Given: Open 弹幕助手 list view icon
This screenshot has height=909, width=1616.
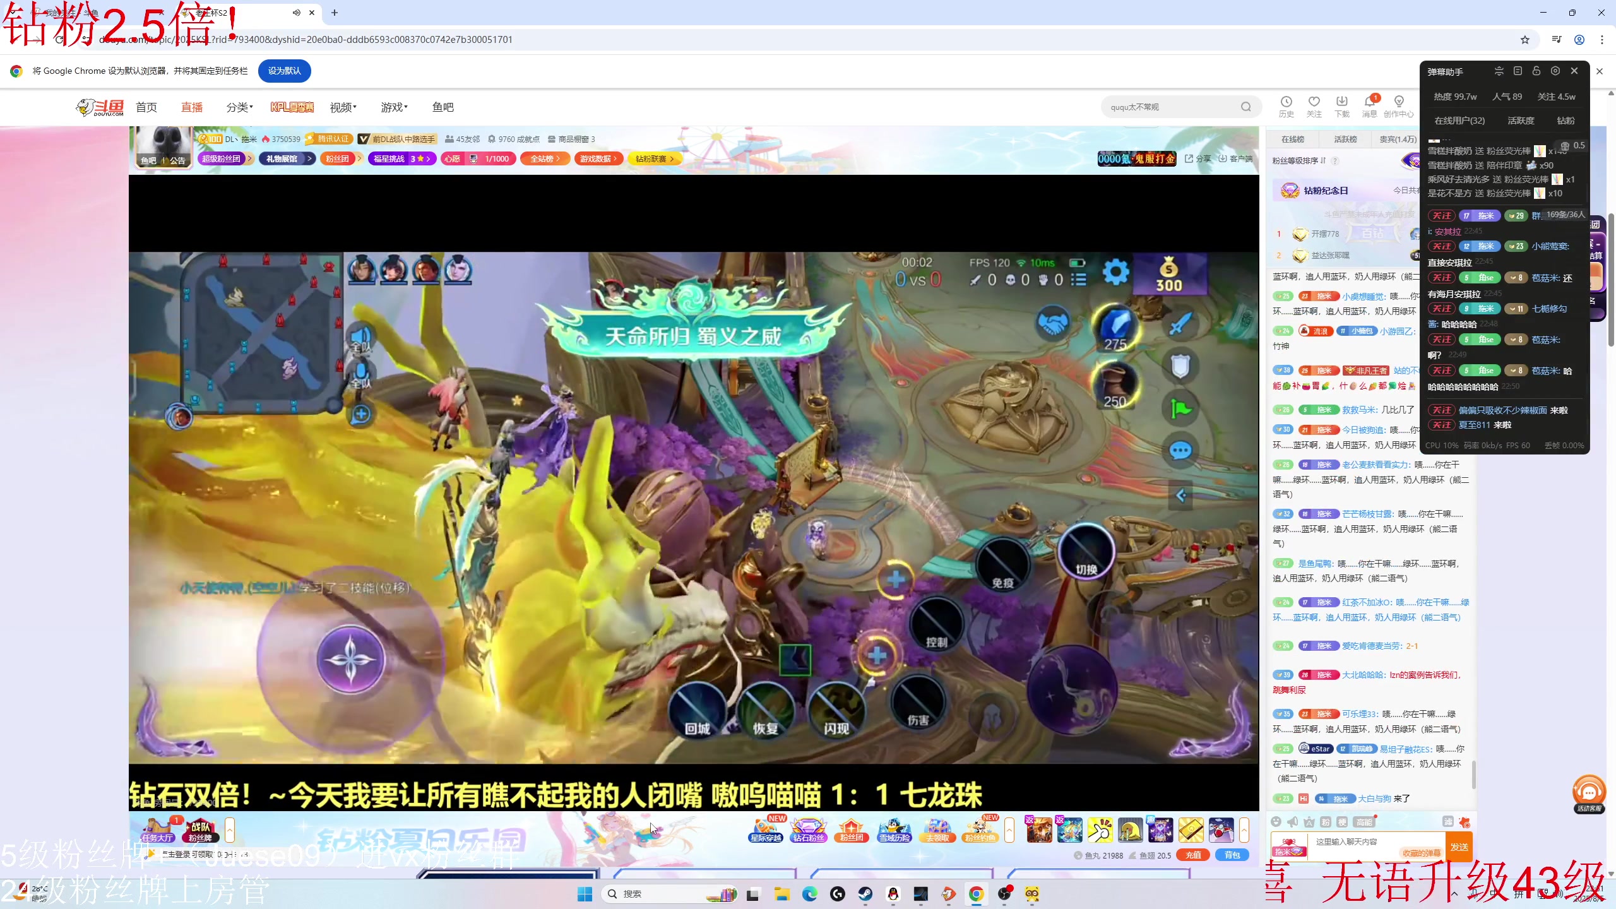Looking at the screenshot, I should click(x=1518, y=71).
